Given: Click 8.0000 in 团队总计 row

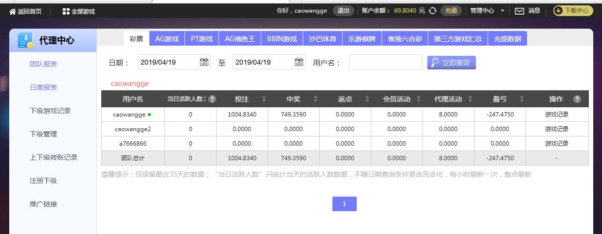Looking at the screenshot, I should click(x=448, y=158).
